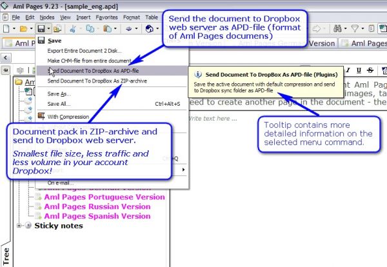Click the funnel Filter toolbar icon

(x=355, y=28)
